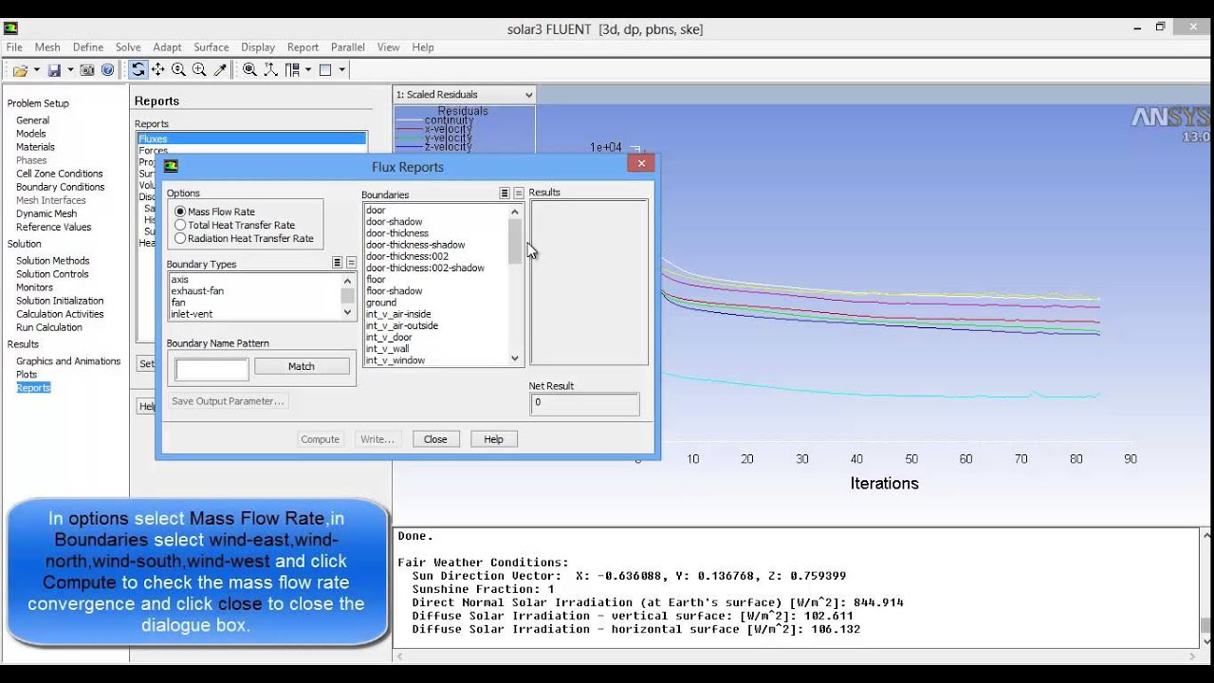The width and height of the screenshot is (1214, 683).
Task: Click the Fit to Window icon
Action: click(x=249, y=69)
